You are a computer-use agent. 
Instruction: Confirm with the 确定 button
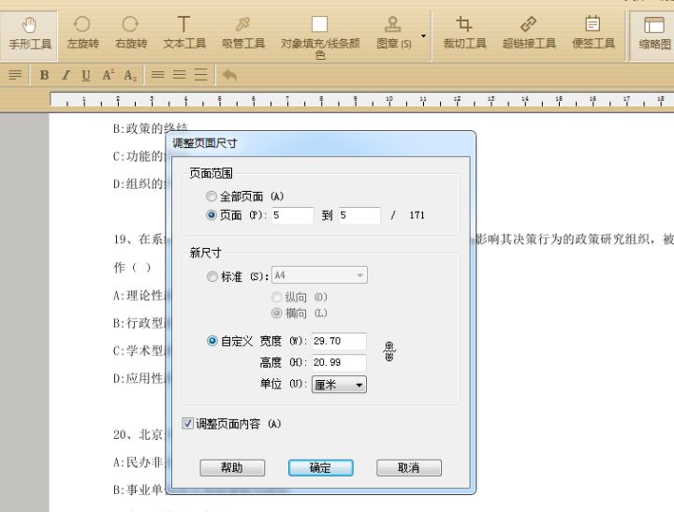[x=321, y=468]
